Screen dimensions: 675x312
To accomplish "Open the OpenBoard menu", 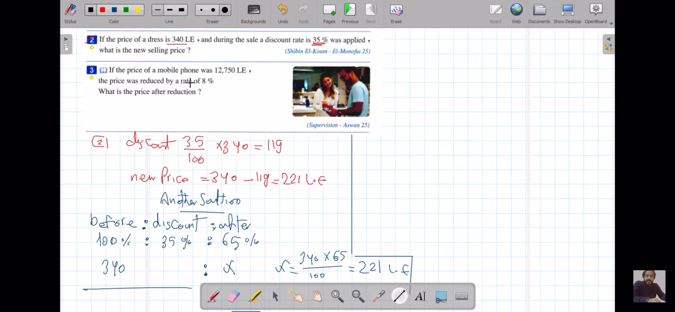I will [597, 13].
